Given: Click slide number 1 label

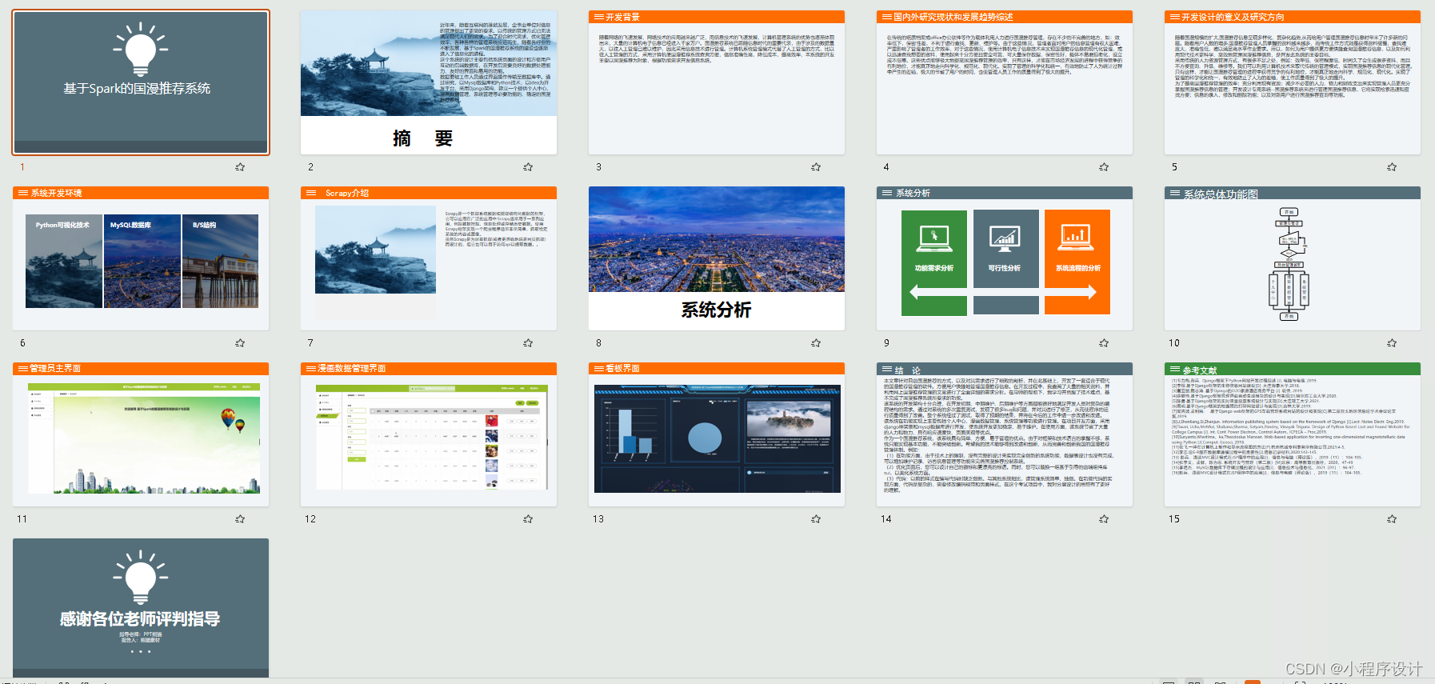Looking at the screenshot, I should pos(22,167).
